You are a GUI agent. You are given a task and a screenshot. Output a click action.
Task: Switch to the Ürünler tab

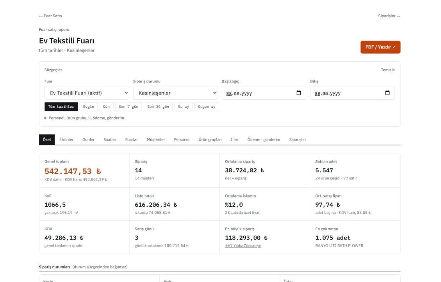click(x=67, y=139)
